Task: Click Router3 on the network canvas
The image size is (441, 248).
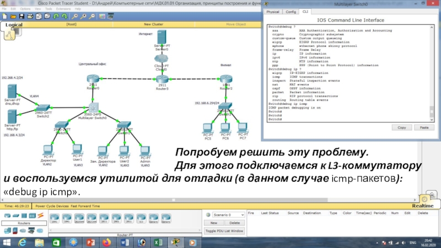Action: 162,79
